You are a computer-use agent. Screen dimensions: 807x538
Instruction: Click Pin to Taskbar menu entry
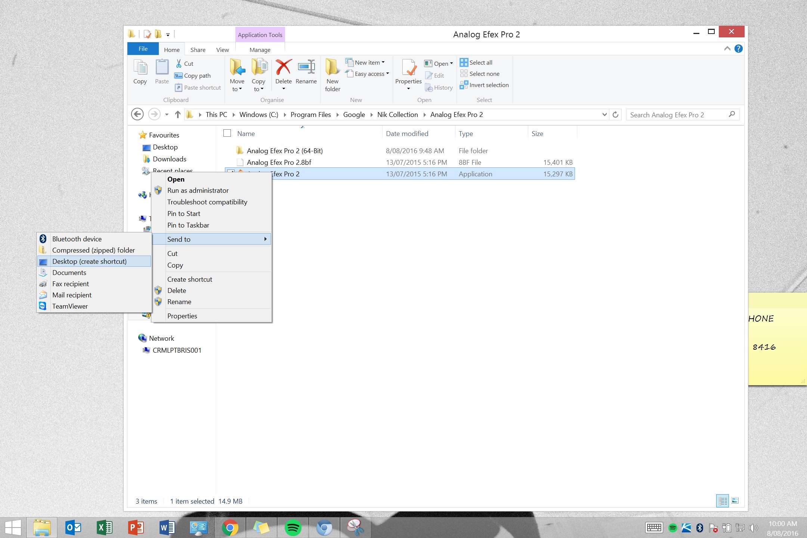pyautogui.click(x=211, y=225)
